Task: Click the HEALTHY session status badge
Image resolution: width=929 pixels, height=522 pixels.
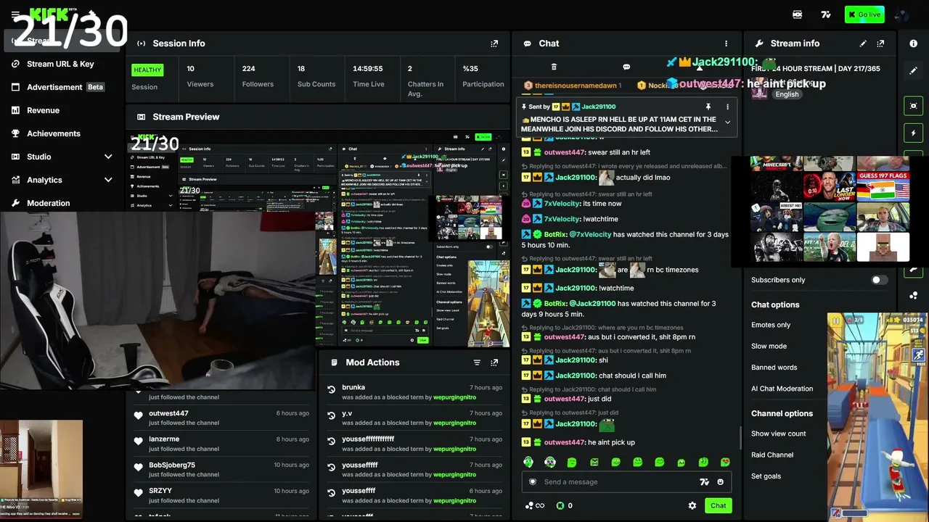Action: [x=147, y=70]
